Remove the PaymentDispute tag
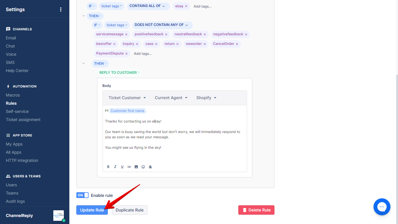398x224 pixels. [x=126, y=54]
